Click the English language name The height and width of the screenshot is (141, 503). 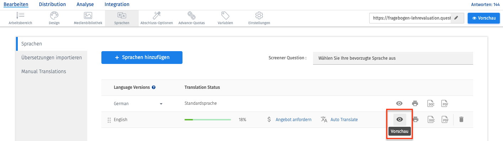point(121,120)
